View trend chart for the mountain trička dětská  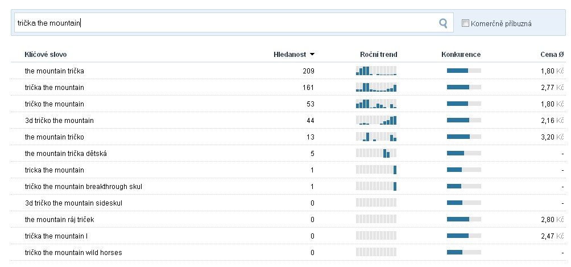click(x=376, y=153)
